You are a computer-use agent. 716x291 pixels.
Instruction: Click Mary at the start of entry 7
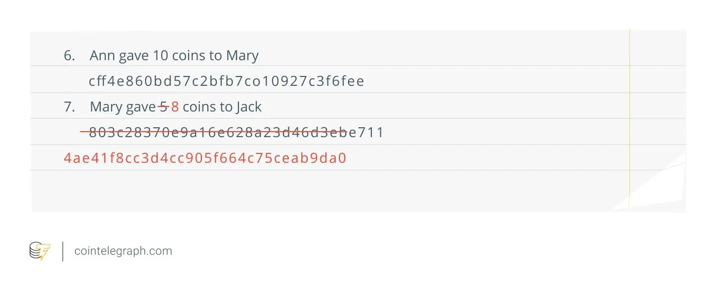pos(106,107)
